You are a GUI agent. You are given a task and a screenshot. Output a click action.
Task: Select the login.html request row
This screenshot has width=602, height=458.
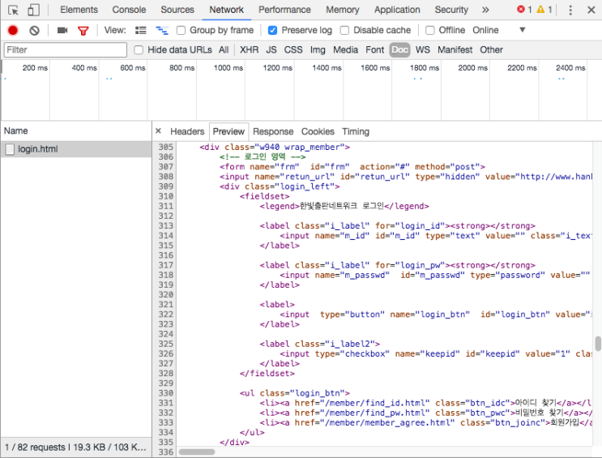click(x=76, y=149)
